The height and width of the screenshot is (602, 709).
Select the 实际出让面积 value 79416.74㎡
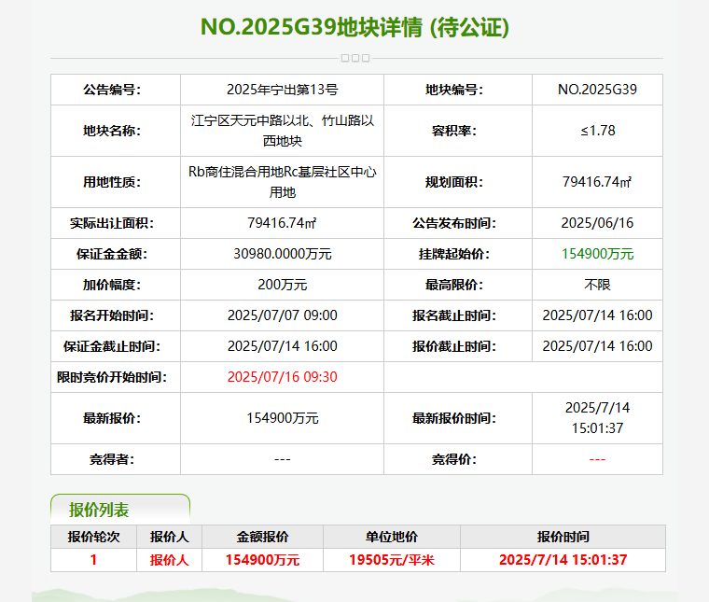282,223
